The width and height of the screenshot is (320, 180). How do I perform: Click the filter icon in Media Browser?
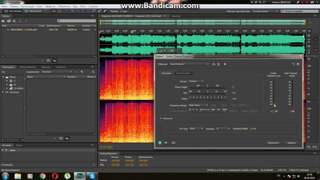coord(93,72)
